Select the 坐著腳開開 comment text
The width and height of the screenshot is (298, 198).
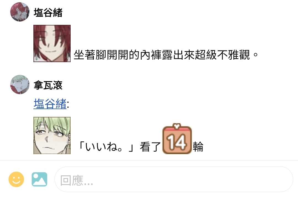coord(101,55)
